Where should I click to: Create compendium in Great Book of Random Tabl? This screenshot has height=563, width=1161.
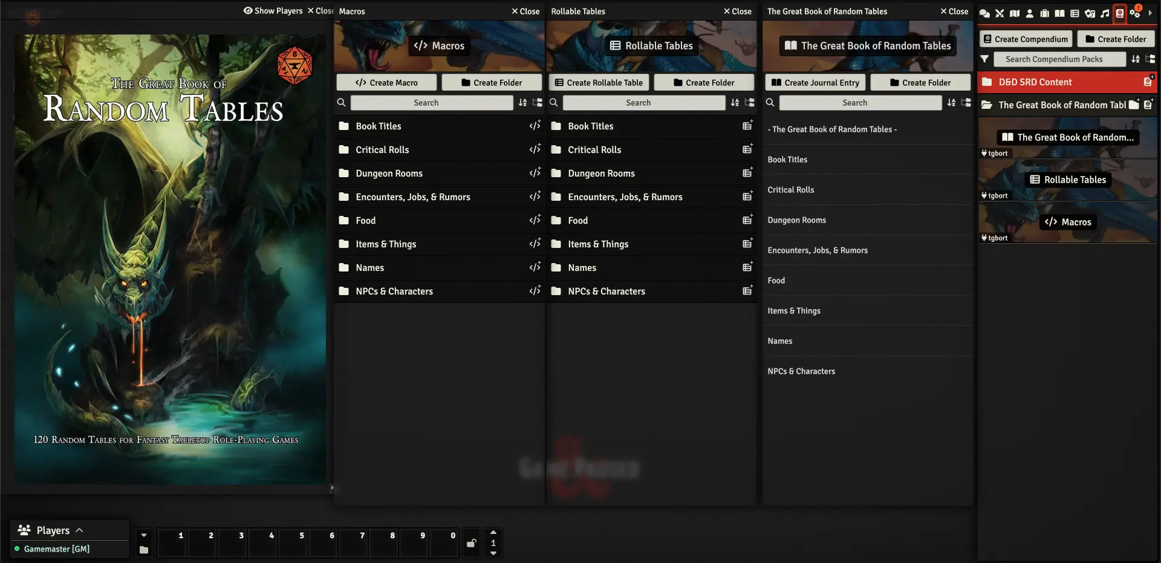pyautogui.click(x=1148, y=104)
